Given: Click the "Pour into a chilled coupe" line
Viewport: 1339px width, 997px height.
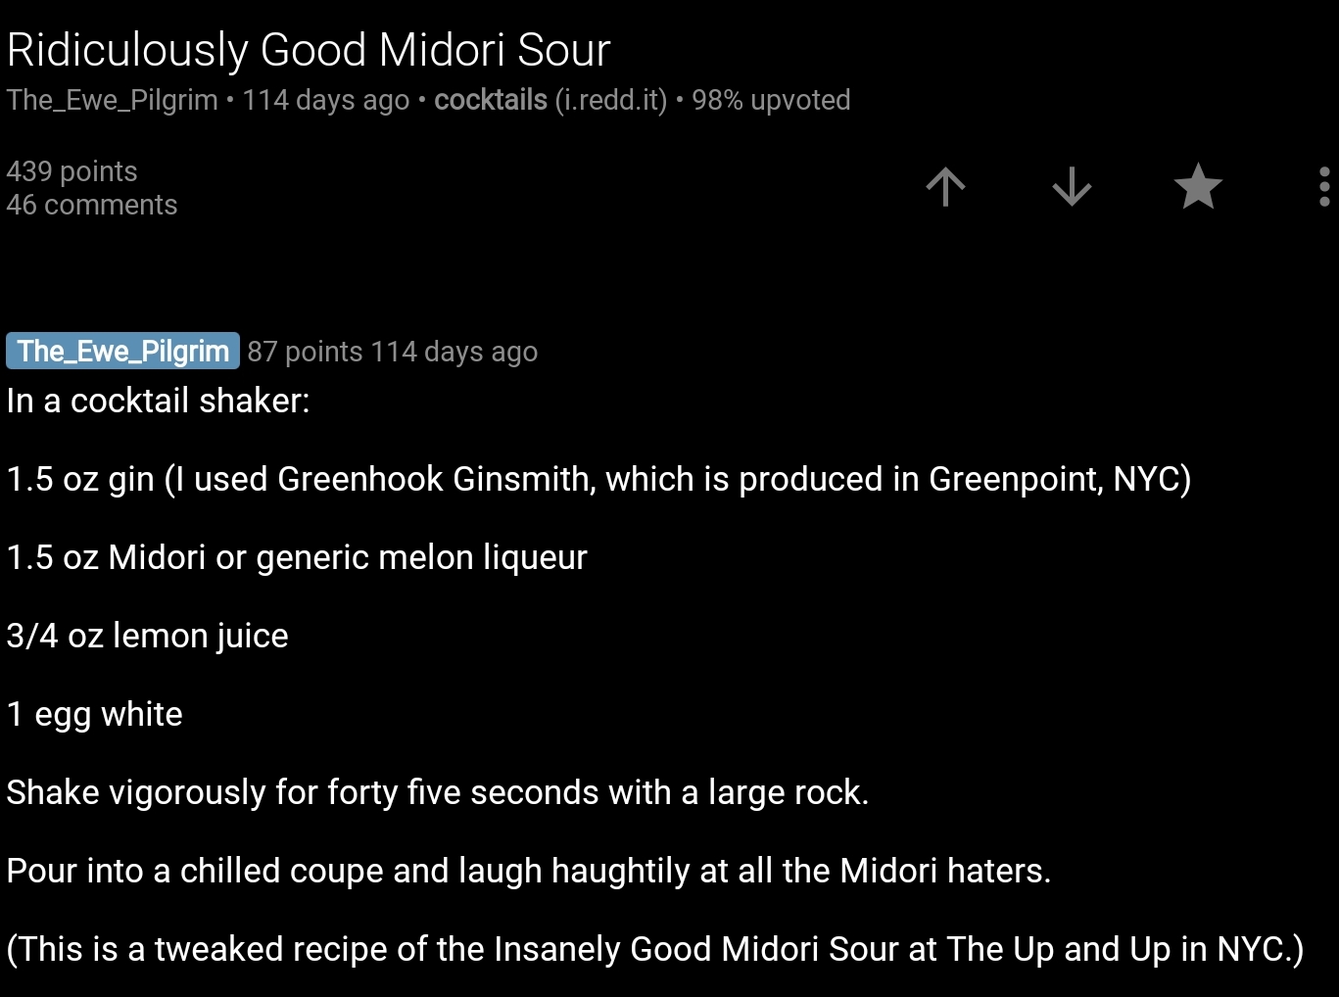Looking at the screenshot, I should click(x=528, y=871).
